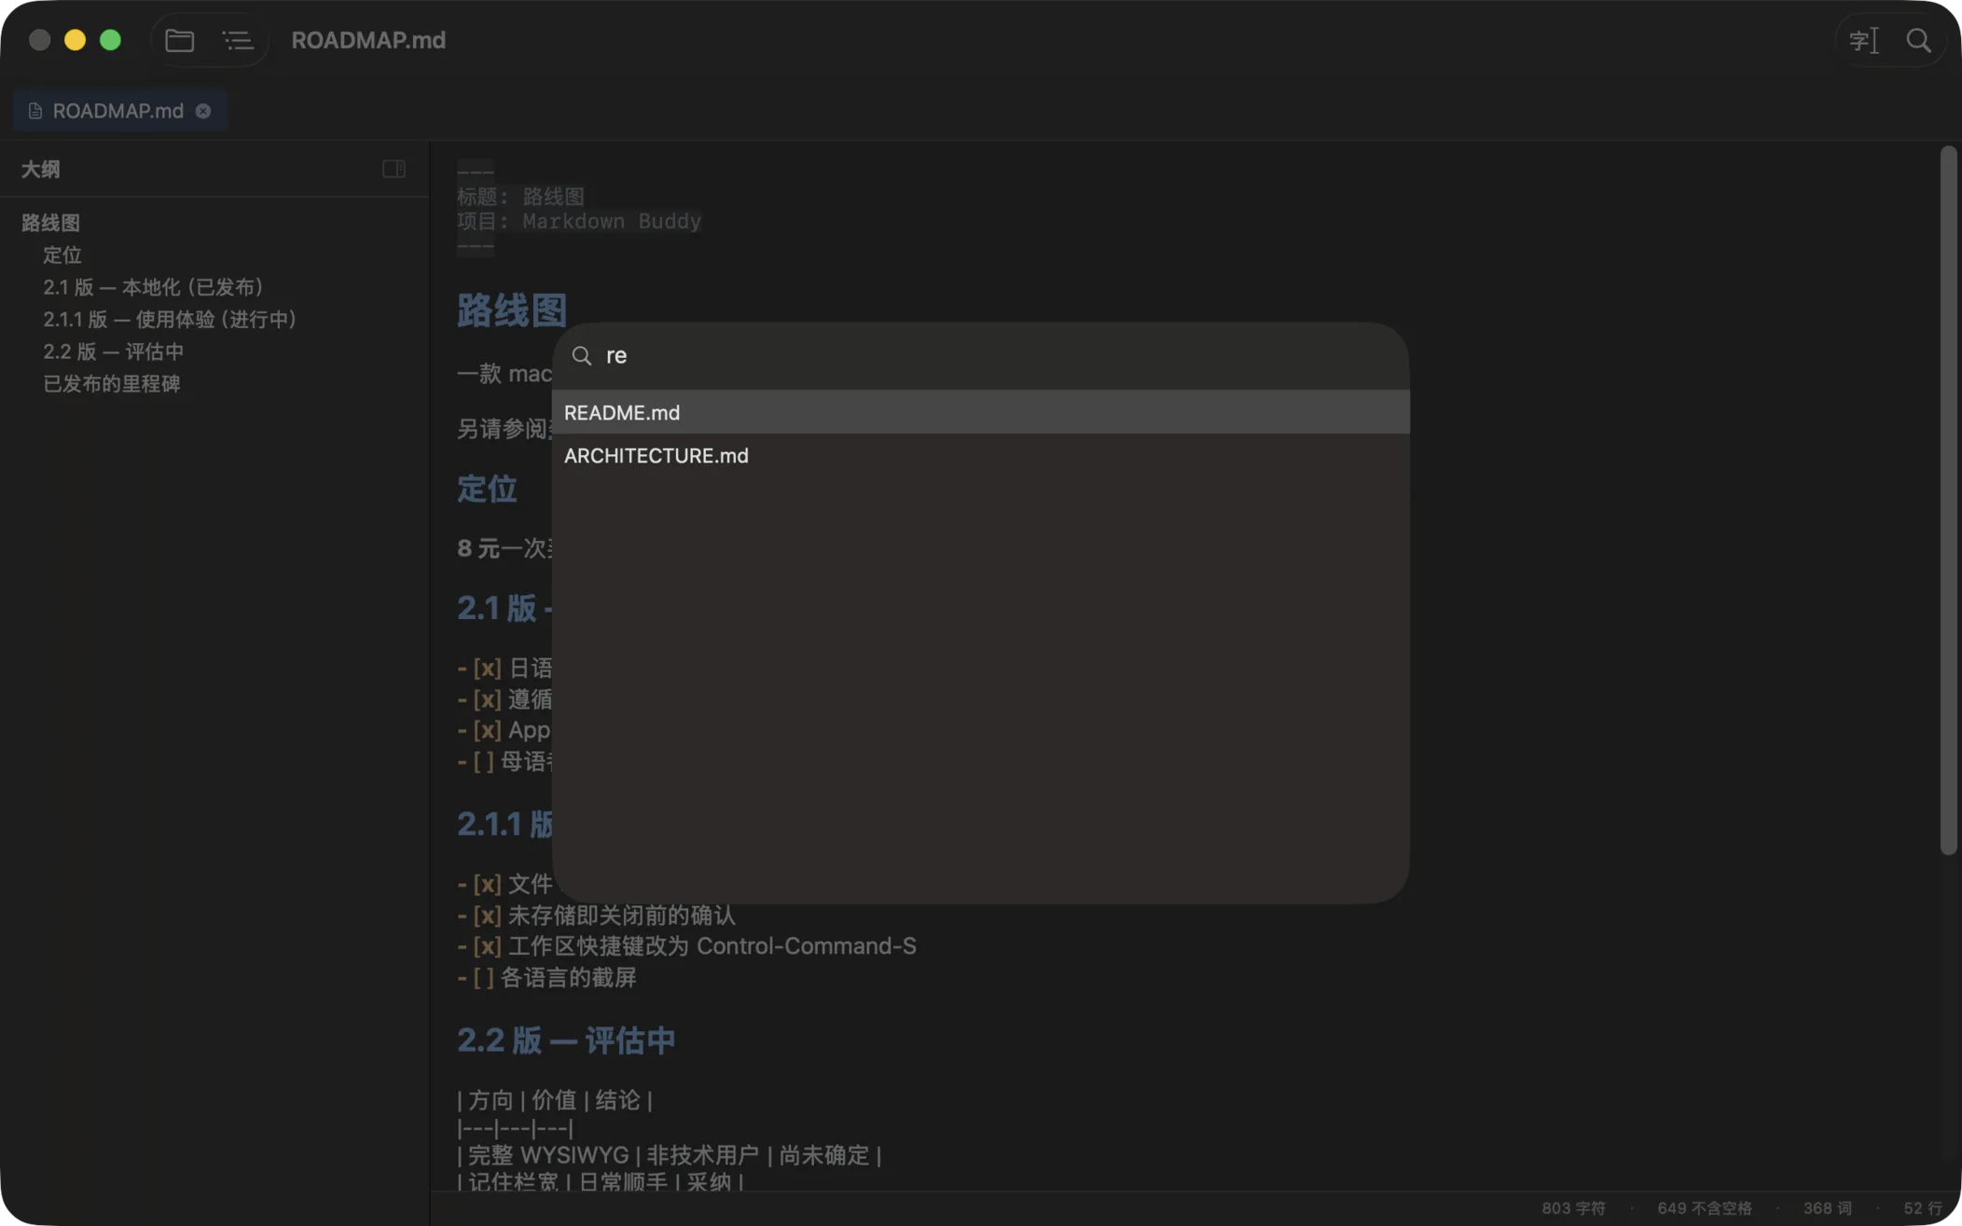Jump to outline item 2.2 版 — 评估中

click(x=113, y=351)
